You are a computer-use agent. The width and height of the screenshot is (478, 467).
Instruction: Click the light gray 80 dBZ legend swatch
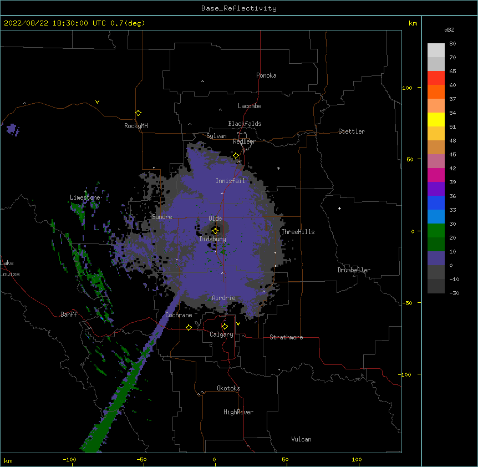point(436,50)
